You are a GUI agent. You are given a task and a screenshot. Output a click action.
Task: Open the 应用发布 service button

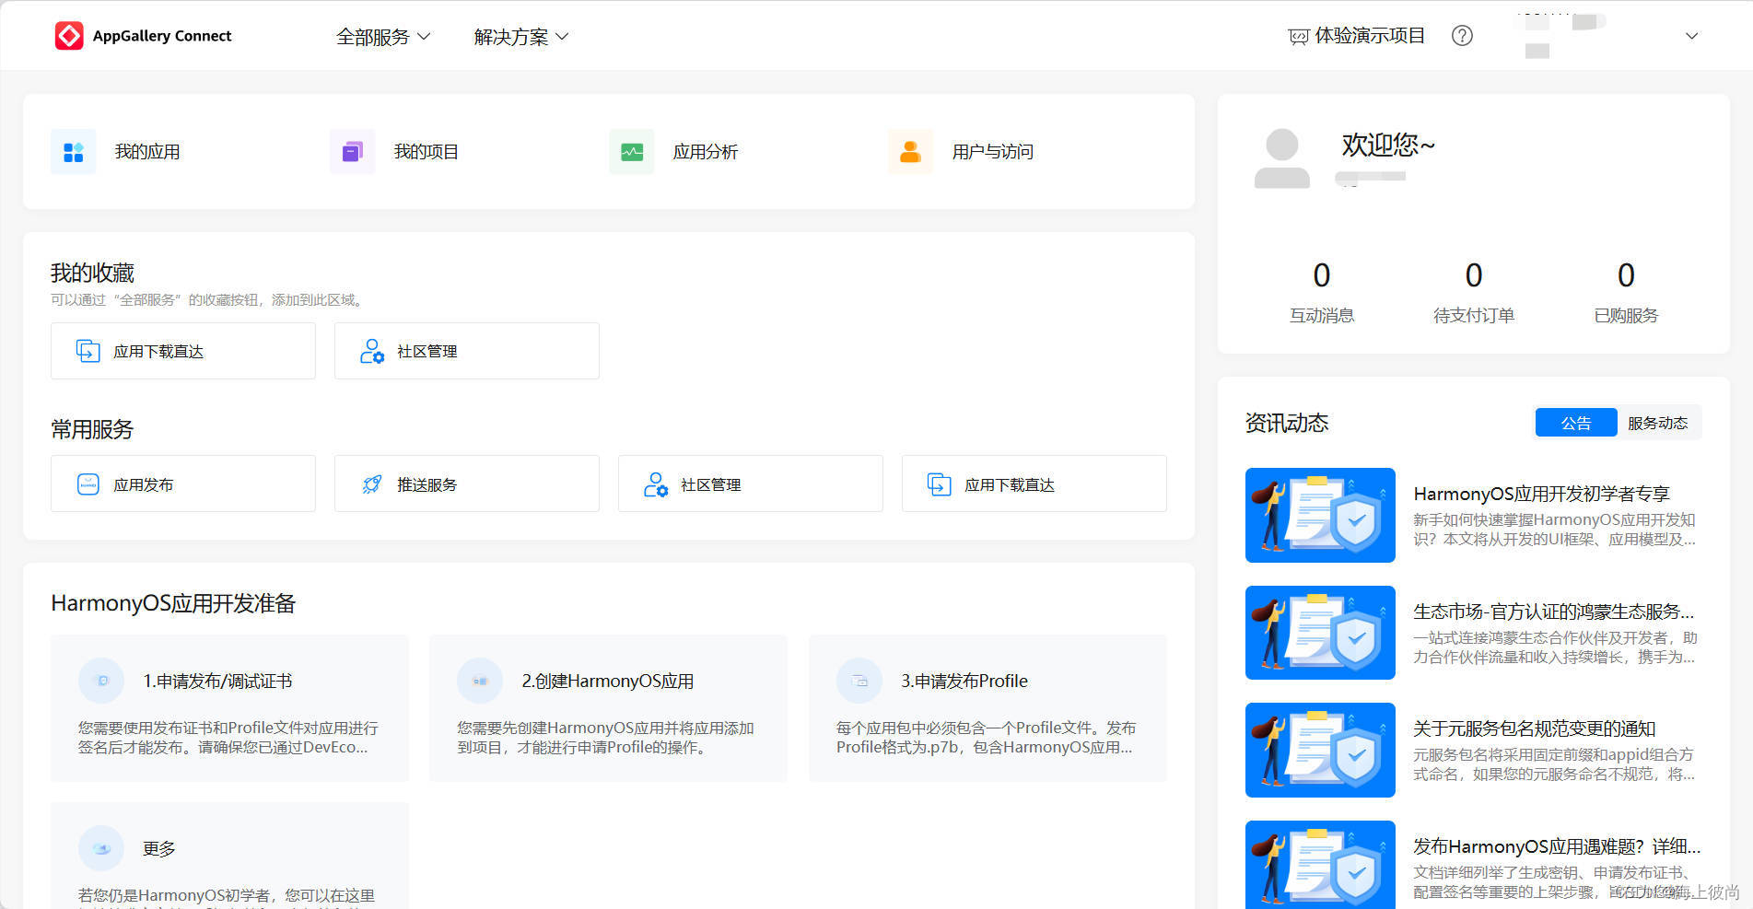pyautogui.click(x=183, y=484)
